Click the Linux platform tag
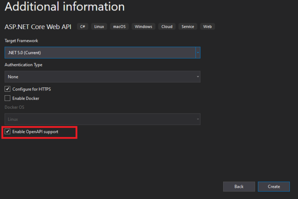Screen dimensions: 298x199 click(x=99, y=27)
